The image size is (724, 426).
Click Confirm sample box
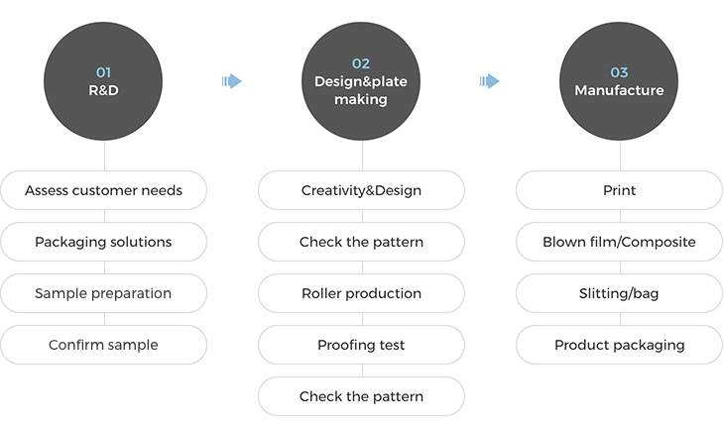click(103, 345)
